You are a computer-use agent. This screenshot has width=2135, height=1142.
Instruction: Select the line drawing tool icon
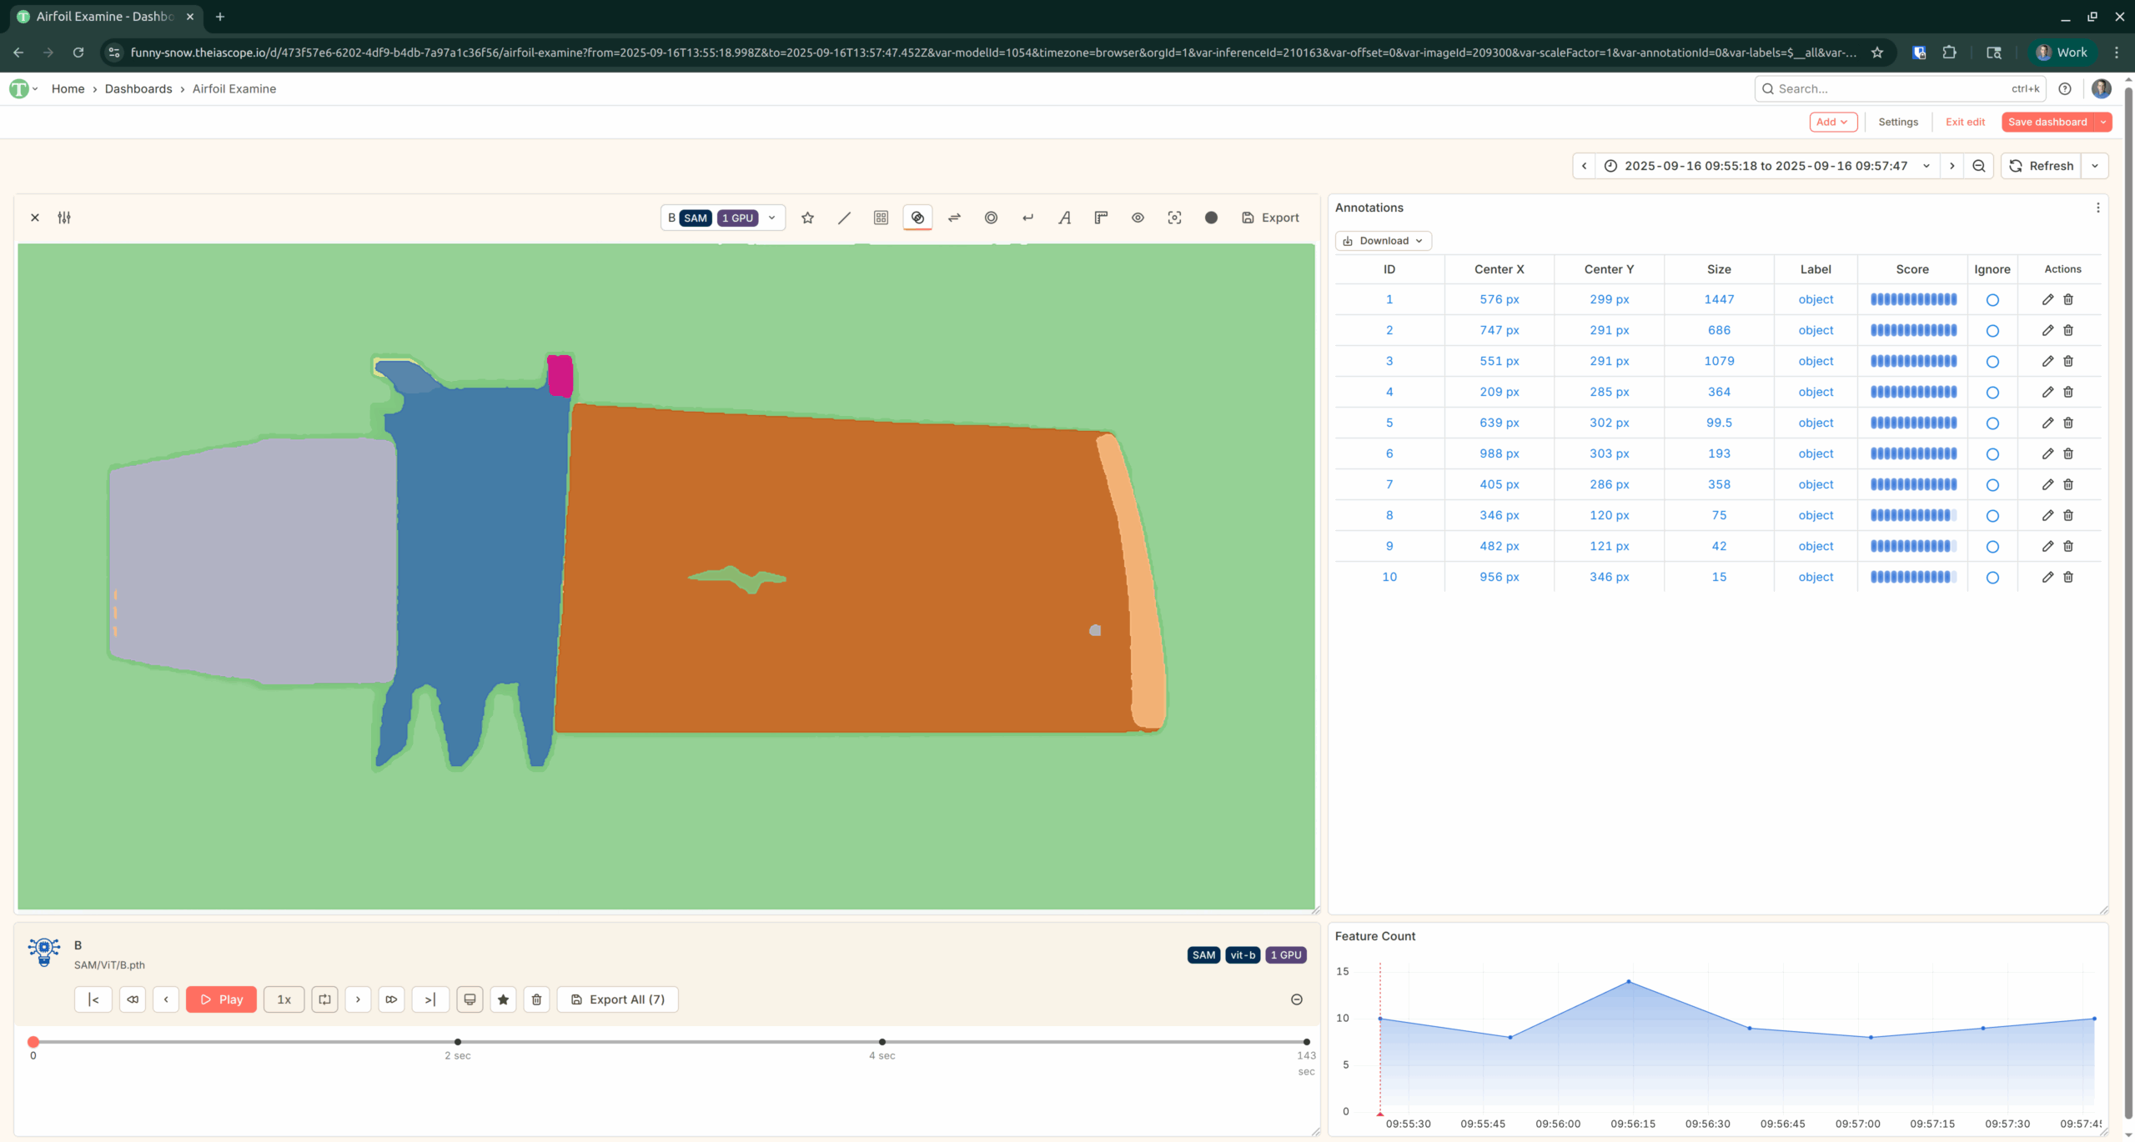point(844,218)
